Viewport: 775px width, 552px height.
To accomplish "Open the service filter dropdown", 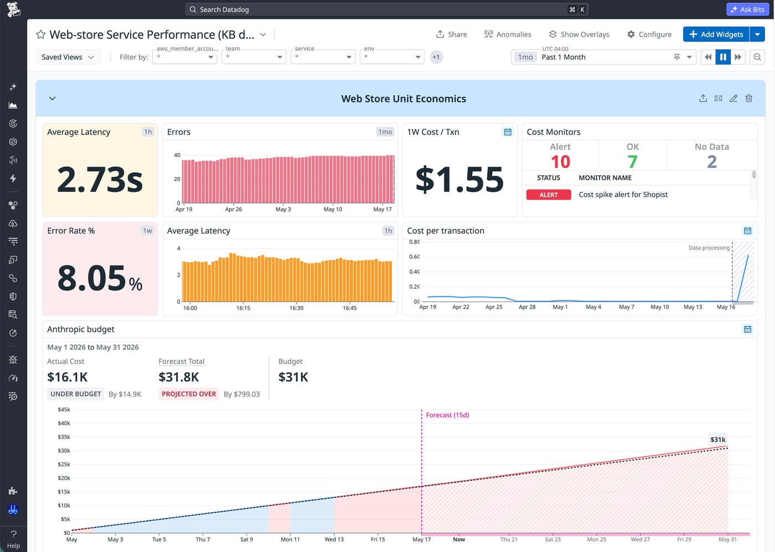I will [x=323, y=57].
